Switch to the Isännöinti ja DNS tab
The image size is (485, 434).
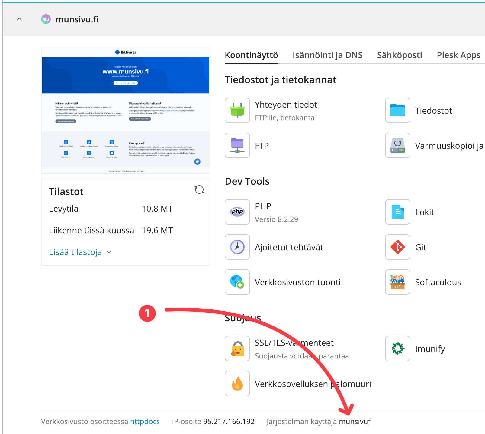point(327,55)
